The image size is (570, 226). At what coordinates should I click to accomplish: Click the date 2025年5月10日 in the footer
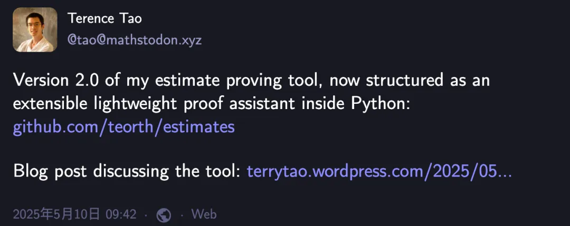coord(56,214)
